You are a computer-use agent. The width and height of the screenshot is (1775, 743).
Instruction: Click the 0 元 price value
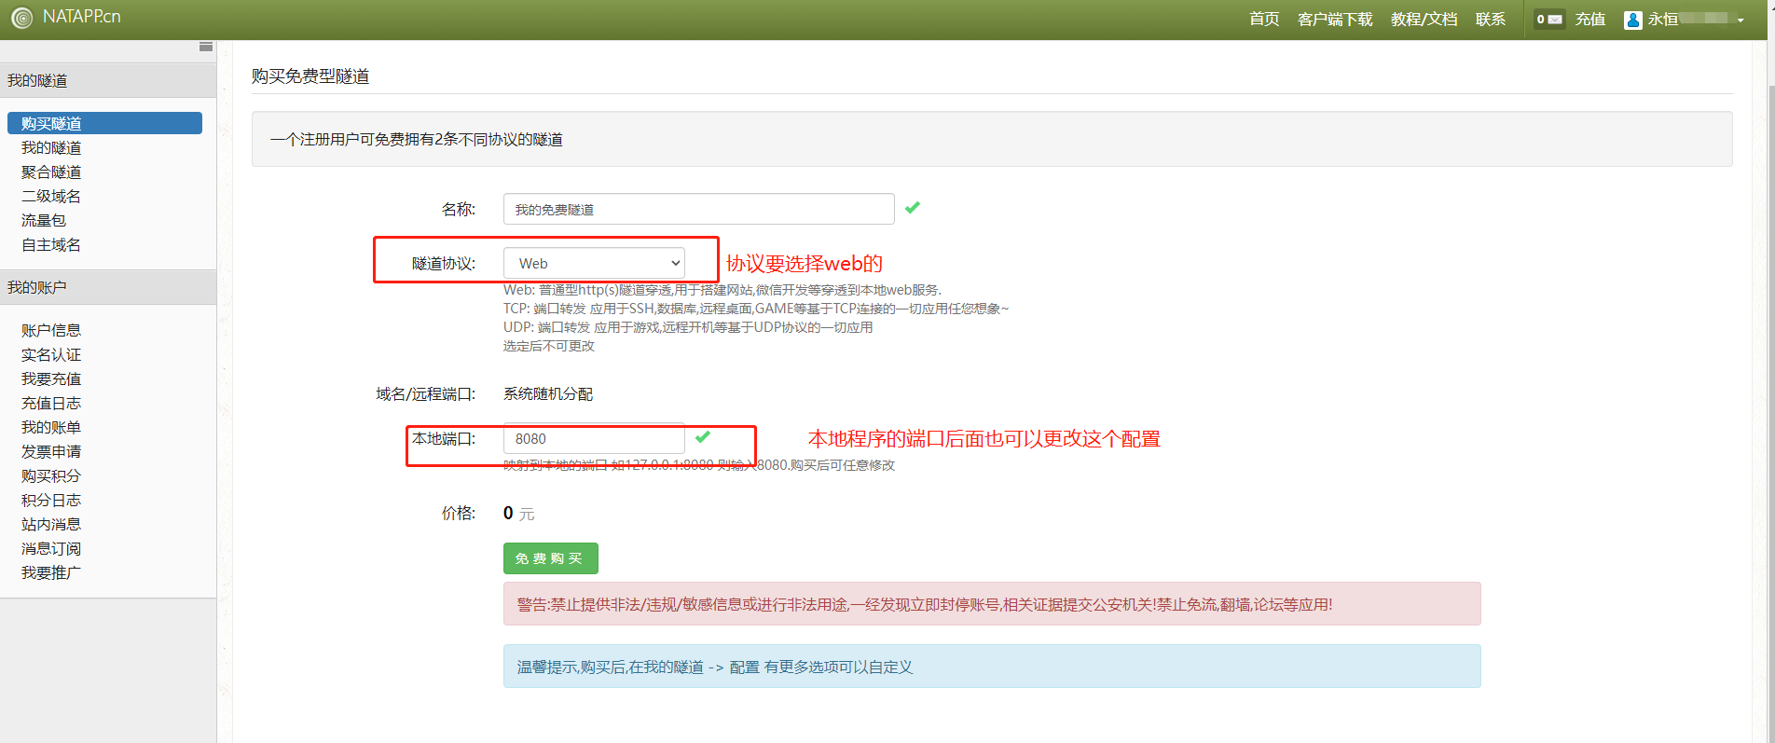[519, 513]
